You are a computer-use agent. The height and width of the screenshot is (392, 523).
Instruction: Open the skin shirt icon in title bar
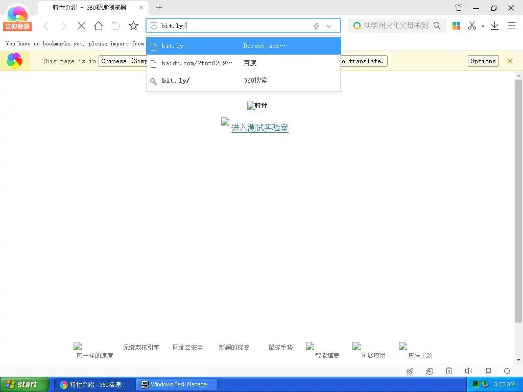459,8
